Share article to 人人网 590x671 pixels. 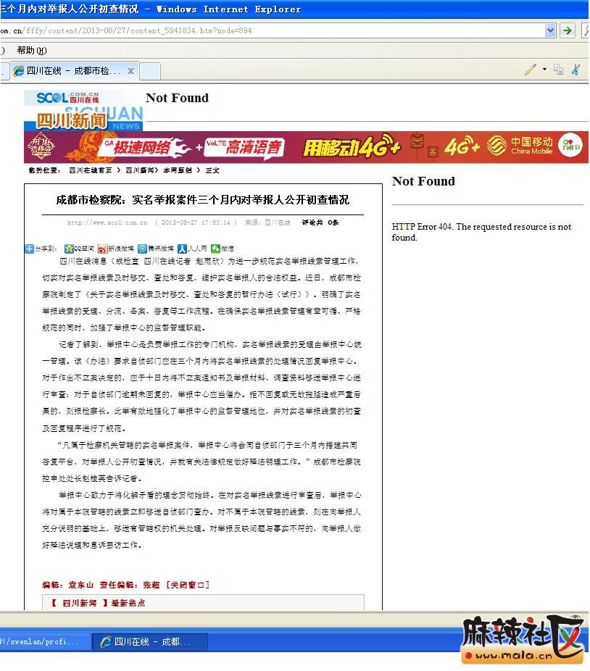[193, 249]
